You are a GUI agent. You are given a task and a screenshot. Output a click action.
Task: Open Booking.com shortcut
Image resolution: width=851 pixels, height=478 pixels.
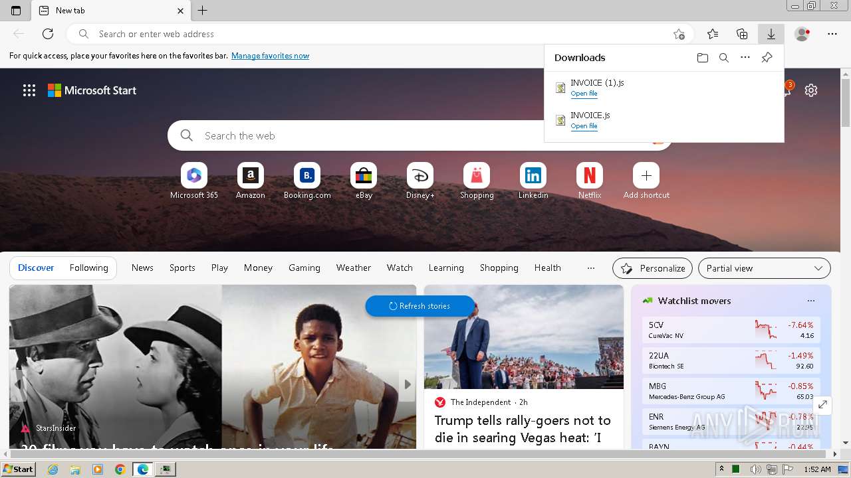(x=307, y=181)
